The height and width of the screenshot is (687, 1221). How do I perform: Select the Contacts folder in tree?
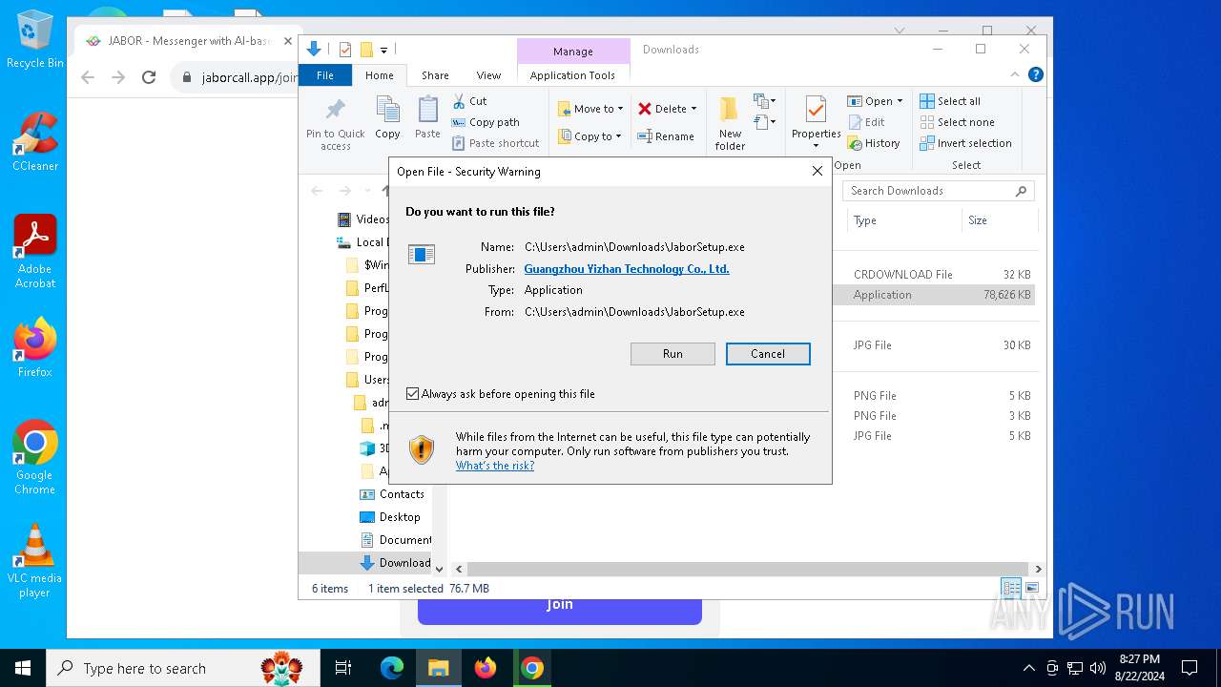(392, 494)
